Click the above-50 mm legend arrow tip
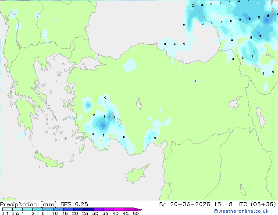Image resolution: width=278 pixels, height=215 pixels. [139, 209]
